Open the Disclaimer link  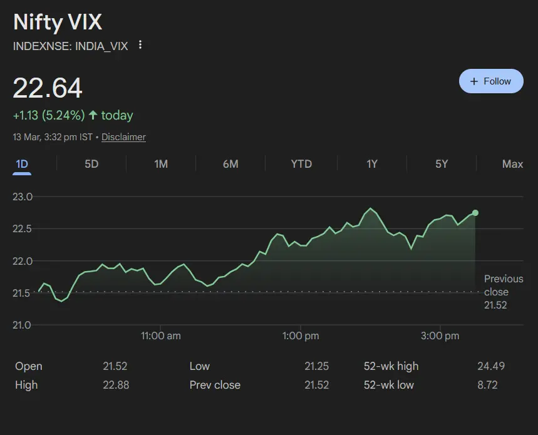coord(123,137)
